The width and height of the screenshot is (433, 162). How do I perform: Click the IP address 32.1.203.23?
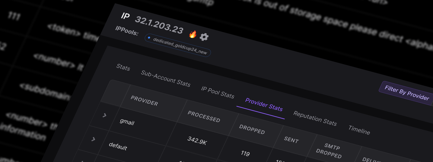159,25
